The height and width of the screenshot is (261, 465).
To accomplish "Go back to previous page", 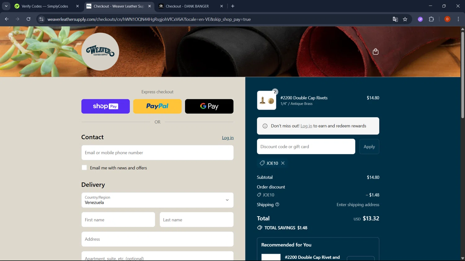I will pyautogui.click(x=7, y=19).
